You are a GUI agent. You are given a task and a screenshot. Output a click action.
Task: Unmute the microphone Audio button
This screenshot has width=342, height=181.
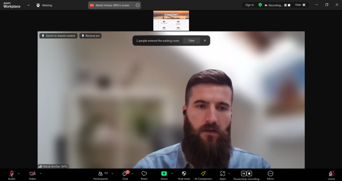coord(12,174)
